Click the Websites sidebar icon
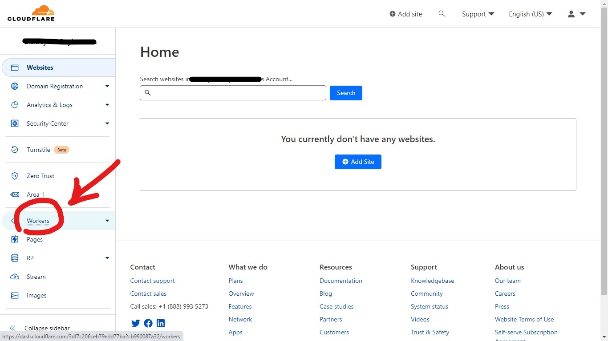The image size is (608, 341). [x=15, y=67]
